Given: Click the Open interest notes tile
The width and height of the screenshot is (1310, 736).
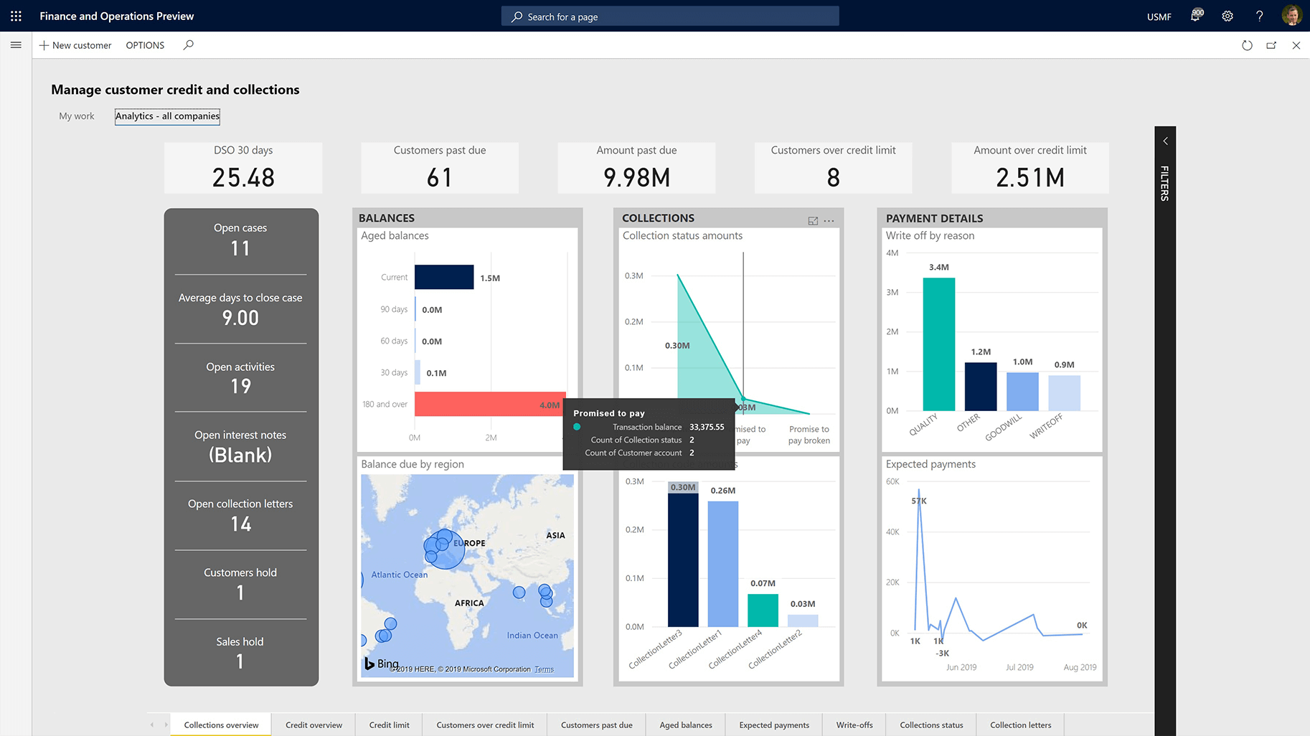Looking at the screenshot, I should point(240,446).
